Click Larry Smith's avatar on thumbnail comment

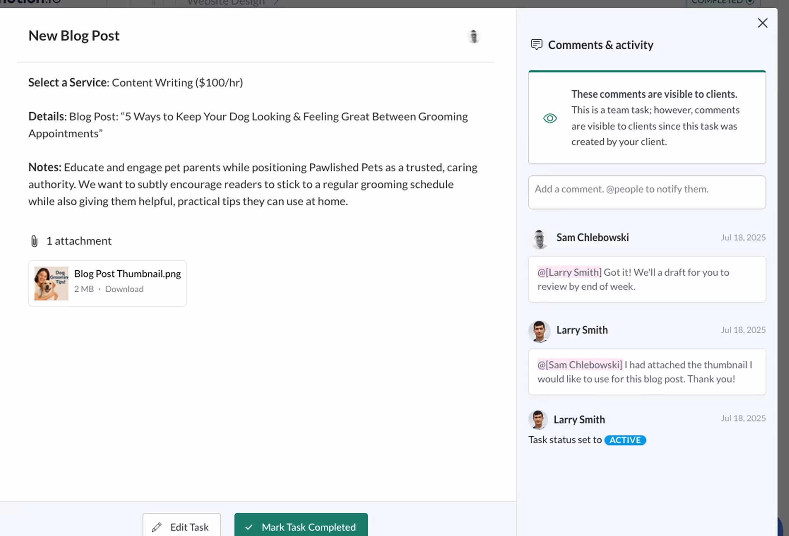click(539, 331)
